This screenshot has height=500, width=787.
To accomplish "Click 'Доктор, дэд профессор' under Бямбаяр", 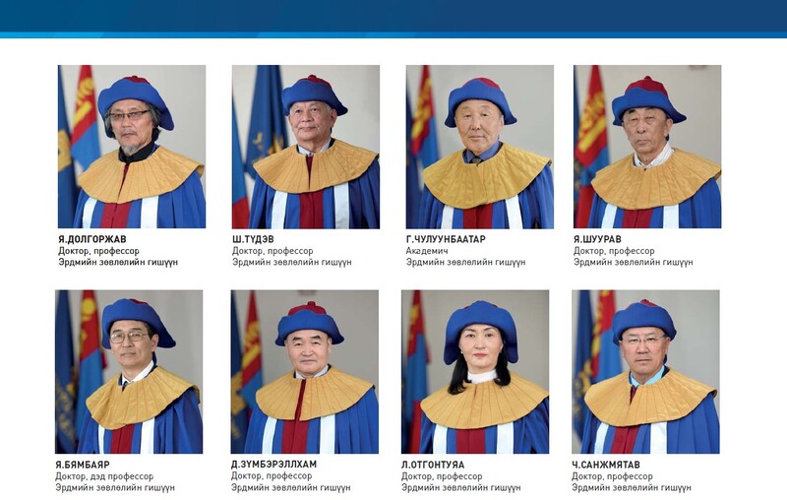I will pos(104,476).
